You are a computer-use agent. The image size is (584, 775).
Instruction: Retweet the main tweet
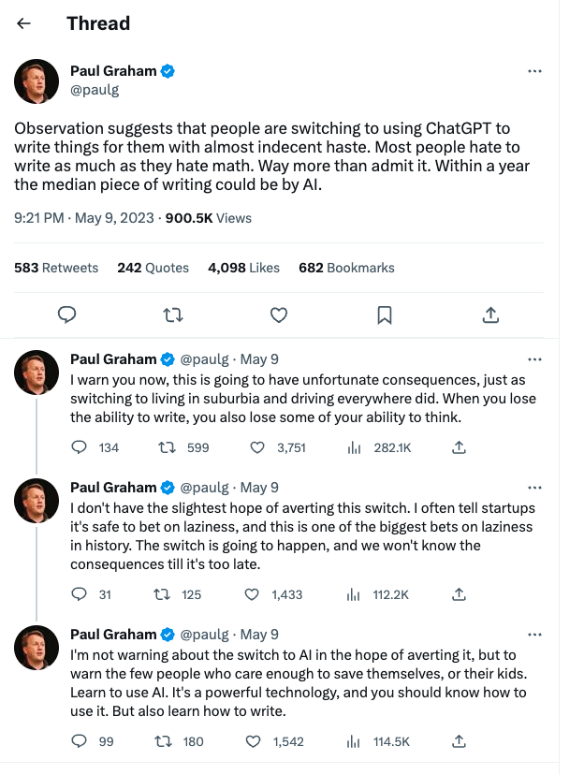[172, 315]
